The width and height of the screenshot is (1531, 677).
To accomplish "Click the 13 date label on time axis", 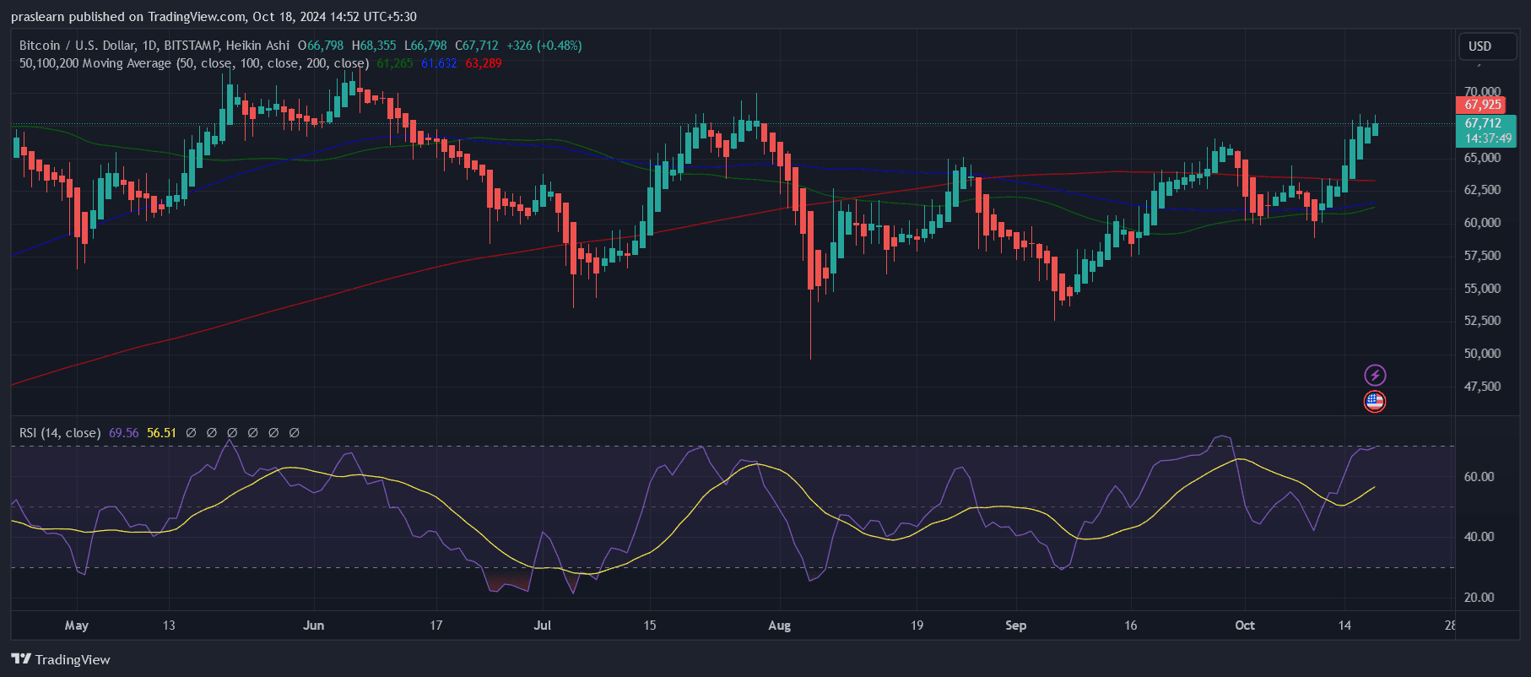I will [x=169, y=626].
